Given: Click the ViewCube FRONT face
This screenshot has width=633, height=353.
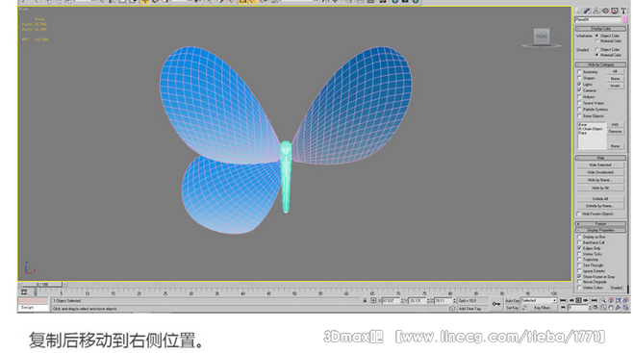Looking at the screenshot, I should pos(542,37).
